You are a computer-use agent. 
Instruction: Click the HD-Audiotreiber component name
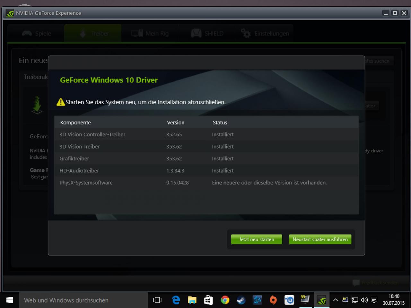(79, 171)
